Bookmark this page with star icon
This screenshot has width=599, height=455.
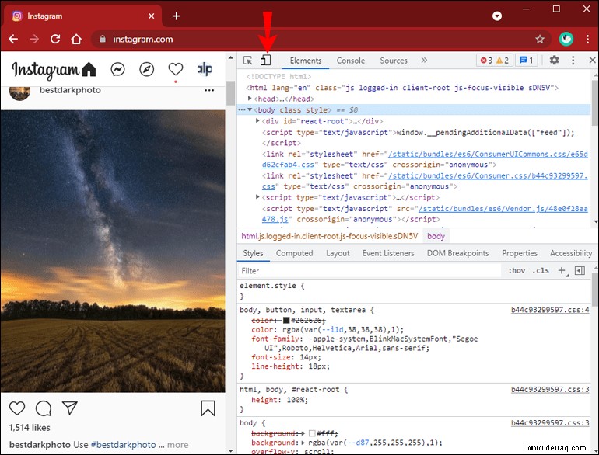coord(539,39)
